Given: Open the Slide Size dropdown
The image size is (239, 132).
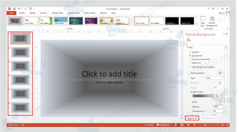Looking at the screenshot, I should click(x=203, y=21).
